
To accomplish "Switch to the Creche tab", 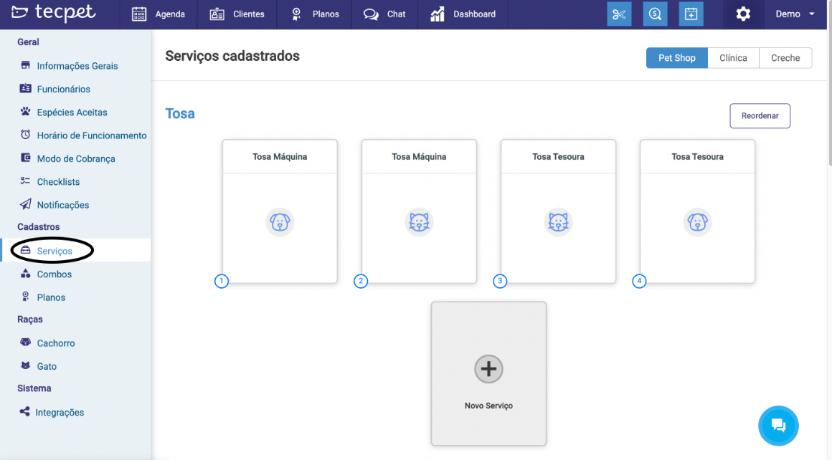I will coord(785,58).
